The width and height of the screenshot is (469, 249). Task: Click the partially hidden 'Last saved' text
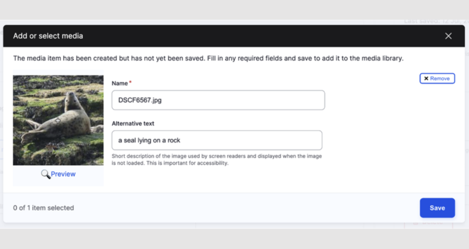[x=436, y=22]
